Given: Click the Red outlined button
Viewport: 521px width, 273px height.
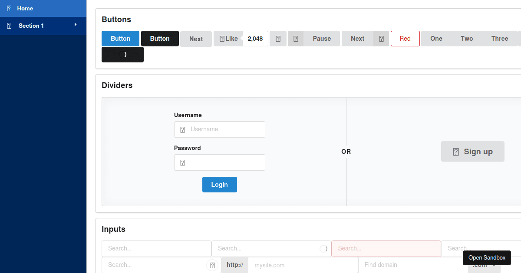Looking at the screenshot, I should pyautogui.click(x=405, y=39).
